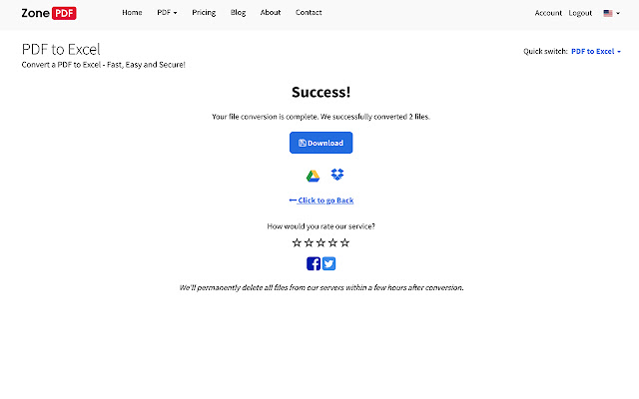Rate service three stars

tap(320, 243)
